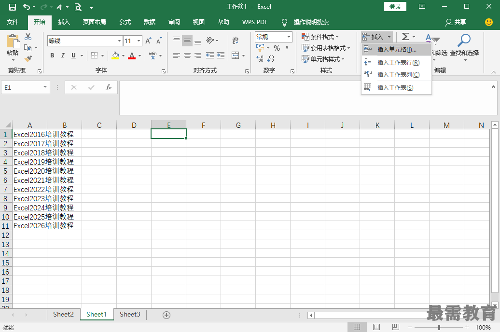Click the Save icon in quick access toolbar
Image resolution: width=500 pixels, height=332 pixels.
click(13, 7)
